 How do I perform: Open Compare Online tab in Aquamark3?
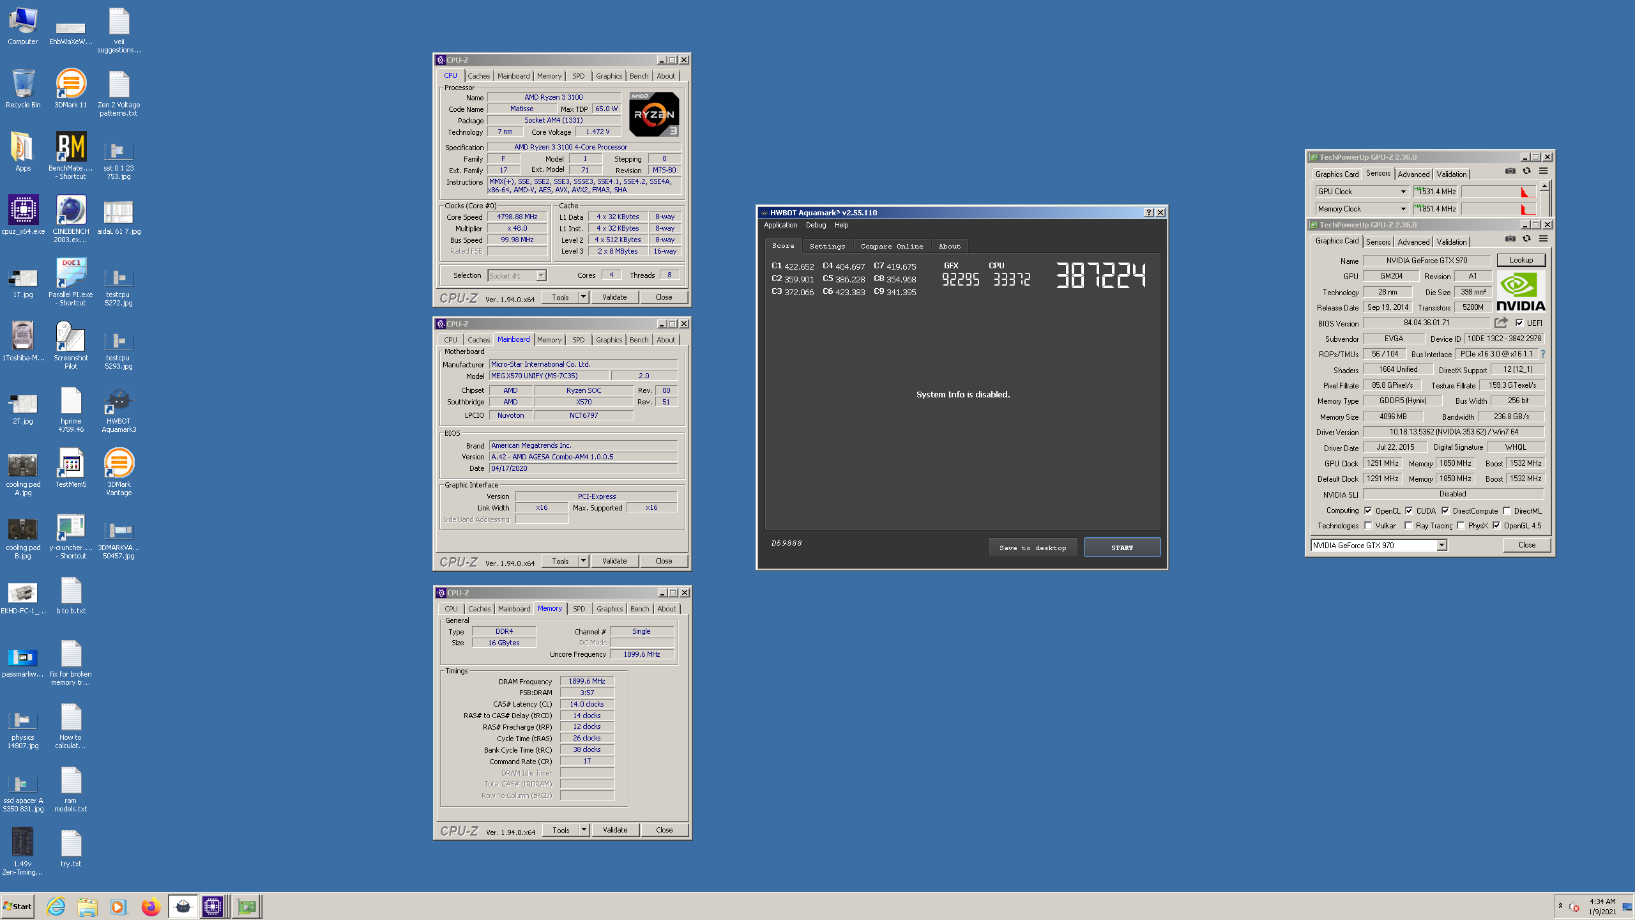point(892,246)
